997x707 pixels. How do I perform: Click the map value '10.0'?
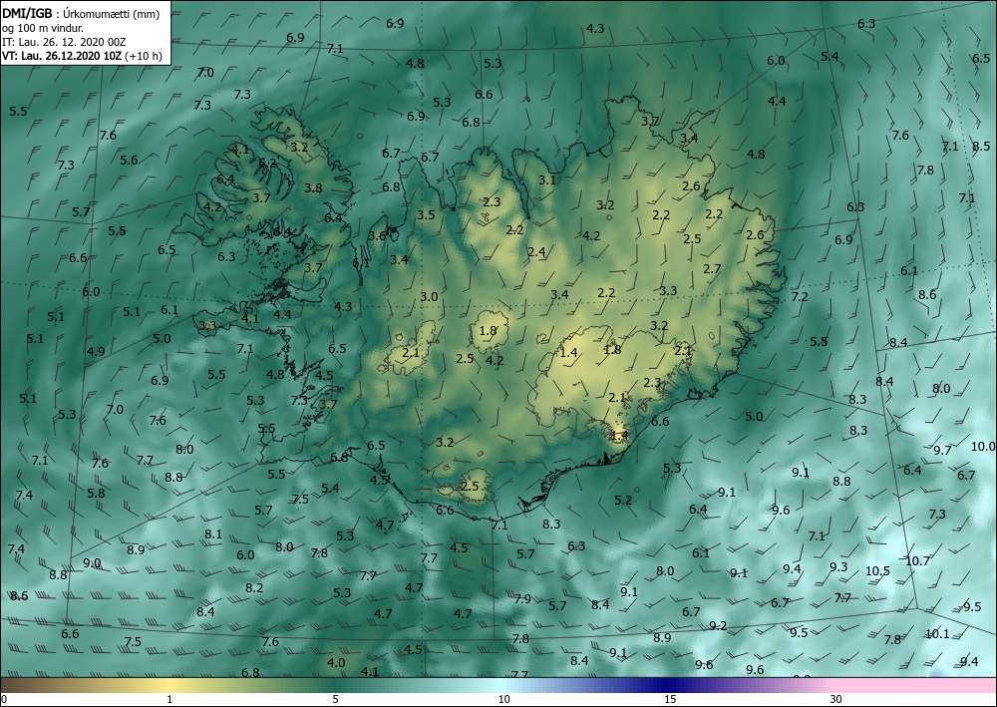(x=982, y=447)
